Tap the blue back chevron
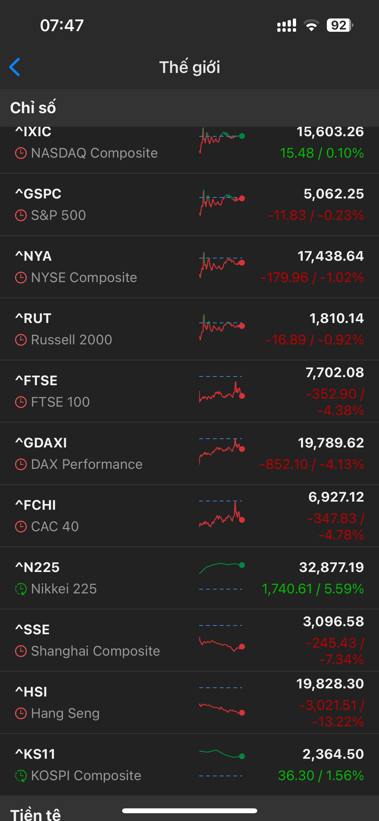This screenshot has width=379, height=821. click(15, 67)
